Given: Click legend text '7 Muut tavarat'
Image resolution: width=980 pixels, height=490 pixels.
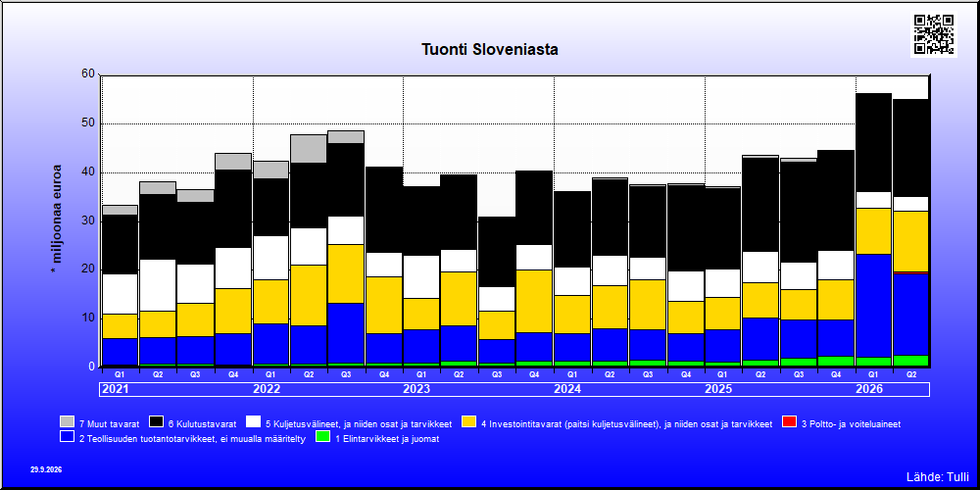Looking at the screenshot, I should (110, 423).
